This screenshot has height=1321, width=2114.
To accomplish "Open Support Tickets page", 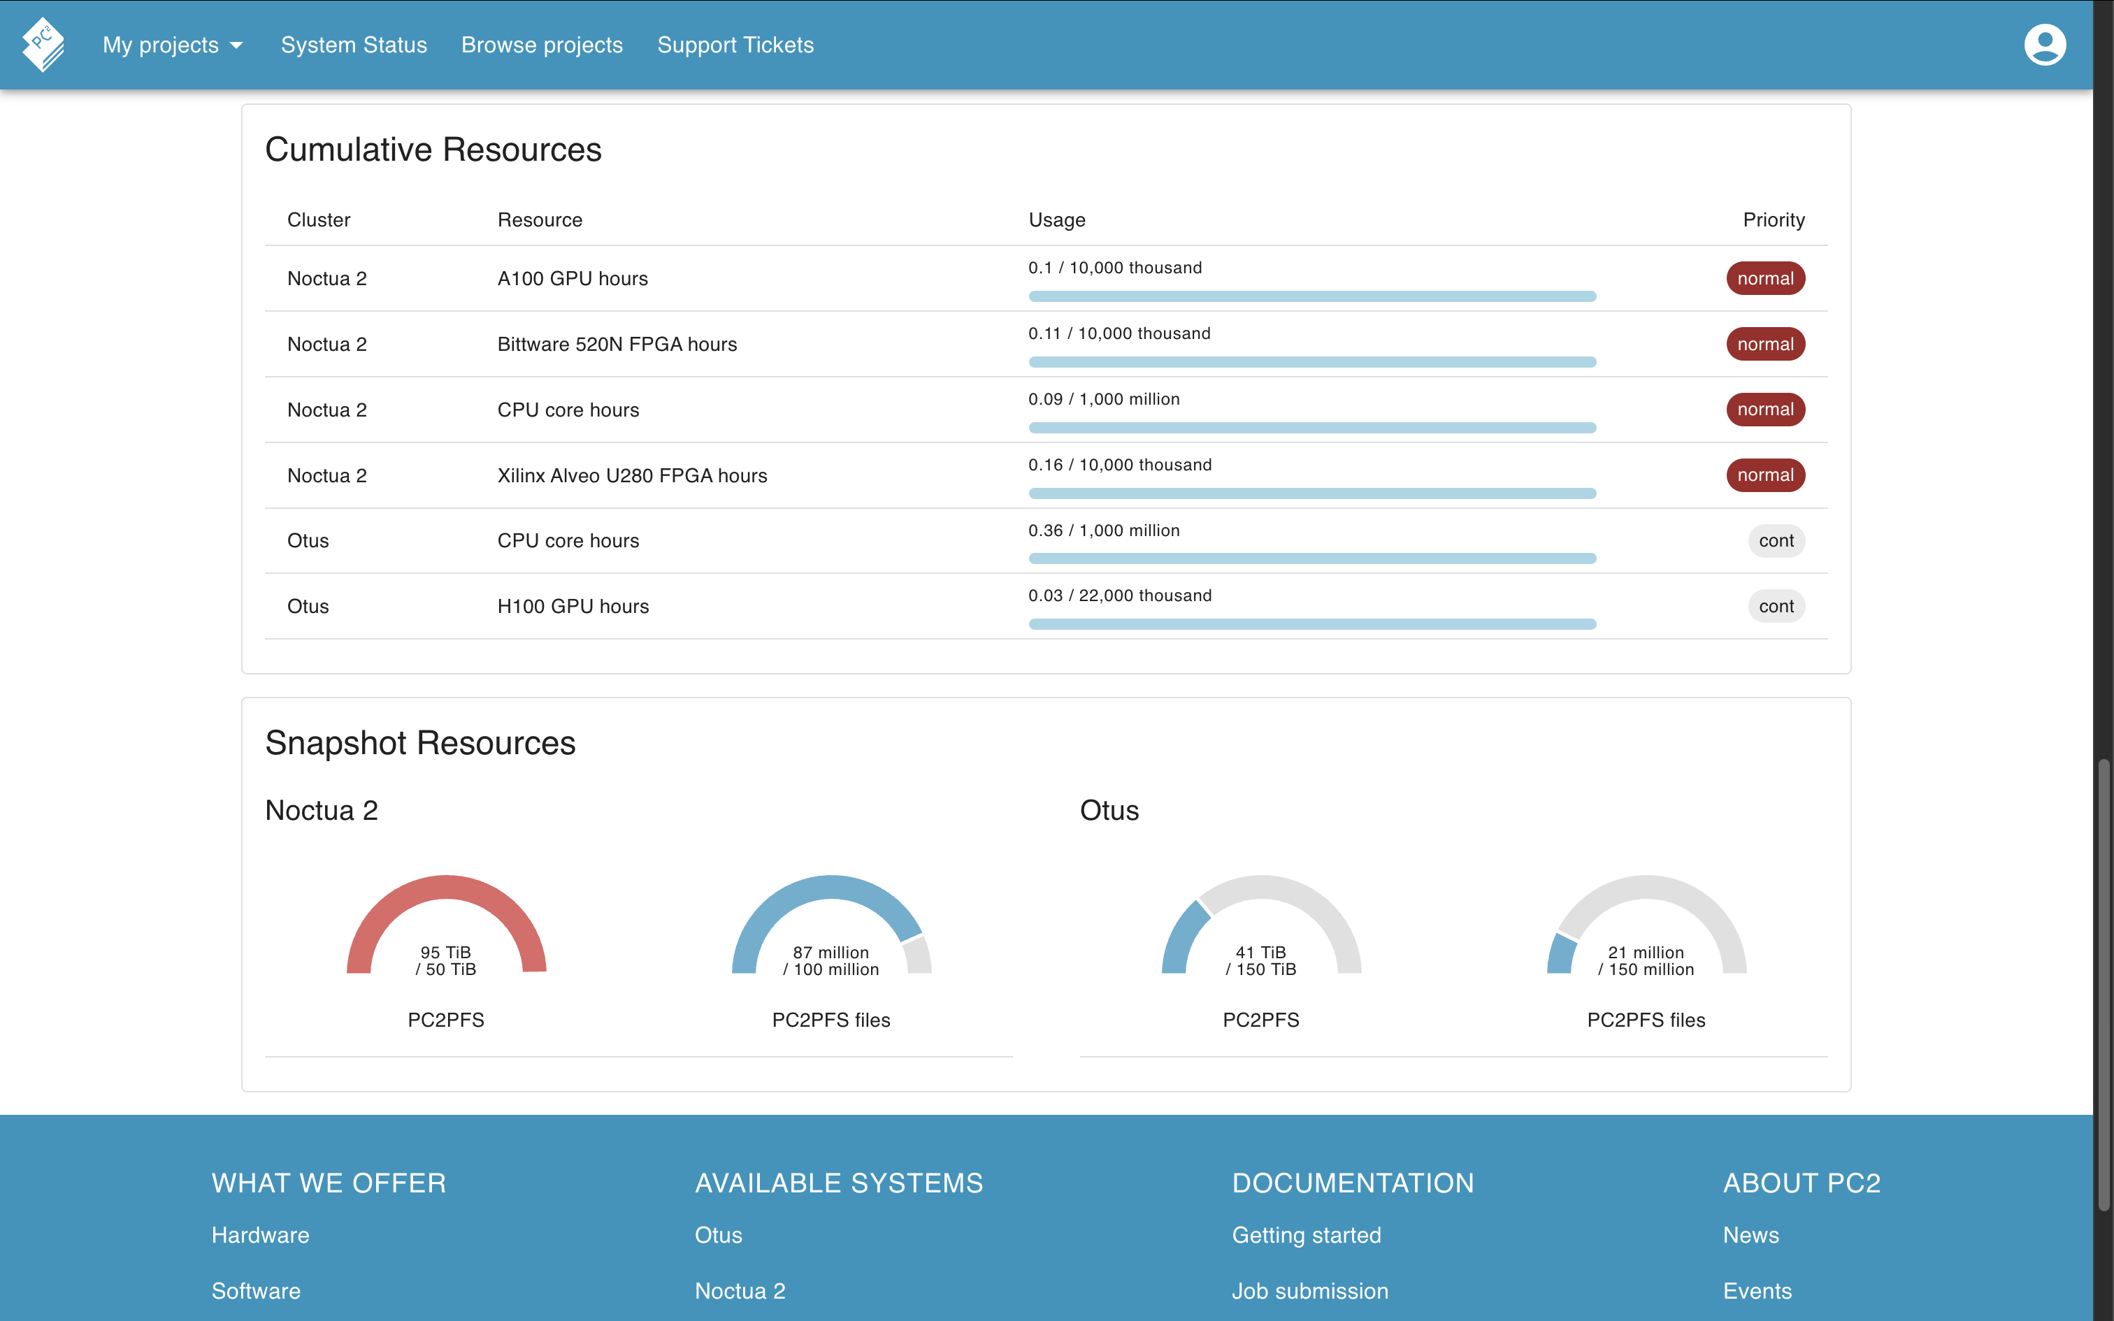I will (x=735, y=45).
